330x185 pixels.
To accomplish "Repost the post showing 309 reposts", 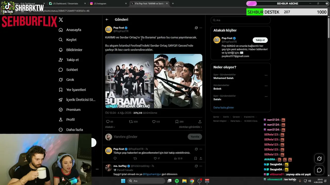I will 131,122.
